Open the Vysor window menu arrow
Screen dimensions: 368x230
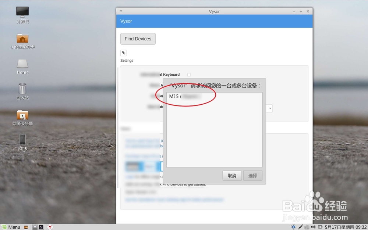coord(121,11)
